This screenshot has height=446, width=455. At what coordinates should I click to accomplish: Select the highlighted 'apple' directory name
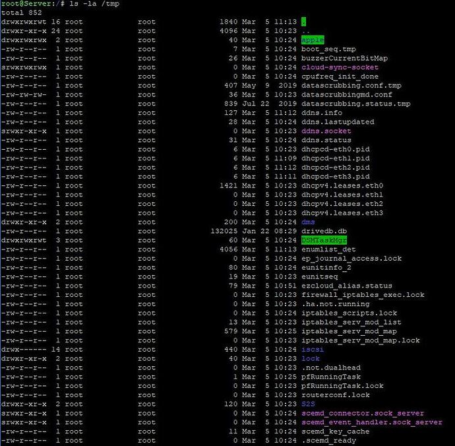tap(313, 40)
